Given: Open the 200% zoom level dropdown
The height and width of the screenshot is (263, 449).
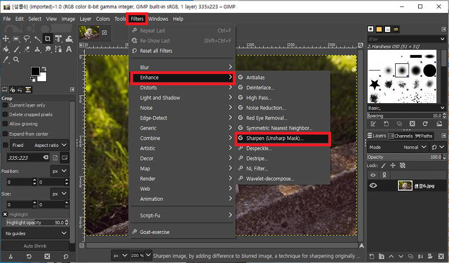Looking at the screenshot, I should point(148,255).
